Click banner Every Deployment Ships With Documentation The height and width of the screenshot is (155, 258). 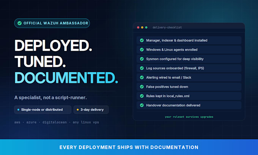[129, 147]
